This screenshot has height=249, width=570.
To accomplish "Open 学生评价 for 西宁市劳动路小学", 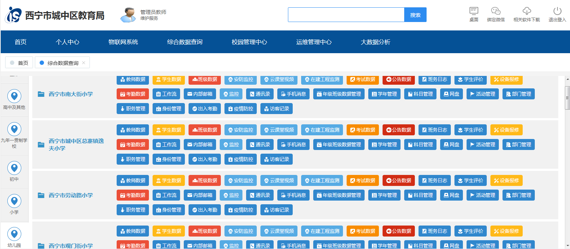I will [x=471, y=180].
